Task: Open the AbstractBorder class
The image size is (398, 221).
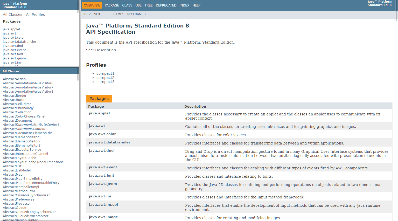Action: click(x=15, y=96)
